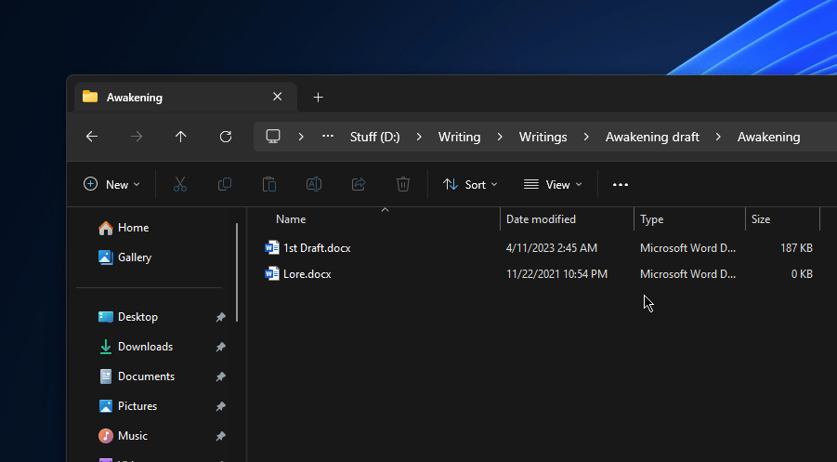This screenshot has width=837, height=462.
Task: Click the Paste clipboard icon
Action: (x=269, y=184)
